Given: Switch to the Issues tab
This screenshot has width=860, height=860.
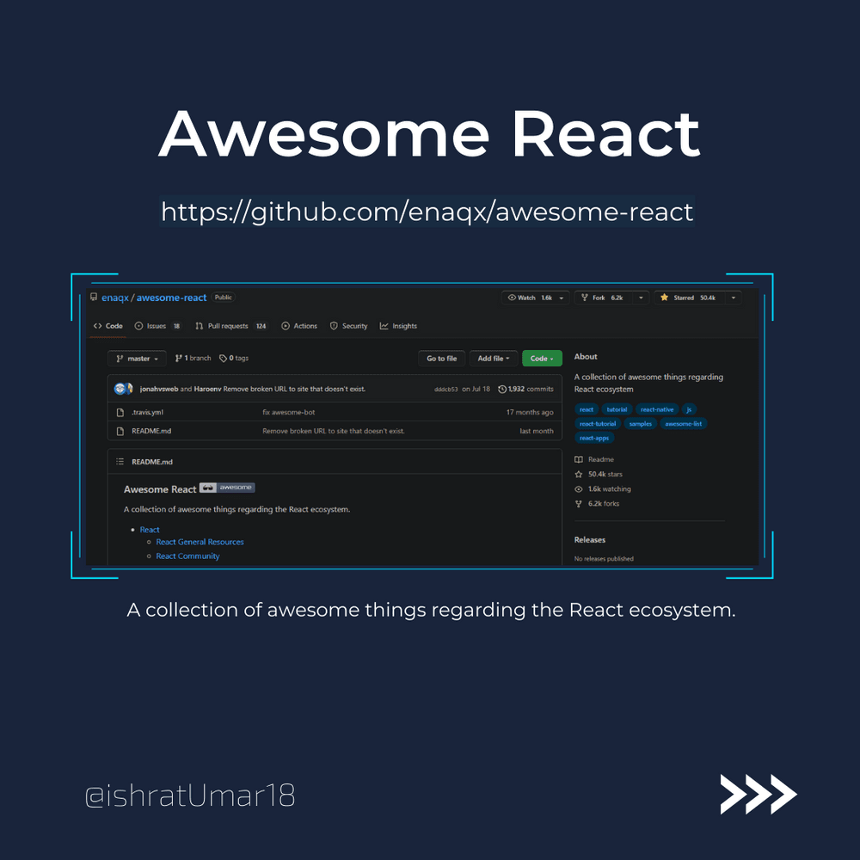Looking at the screenshot, I should (x=156, y=326).
